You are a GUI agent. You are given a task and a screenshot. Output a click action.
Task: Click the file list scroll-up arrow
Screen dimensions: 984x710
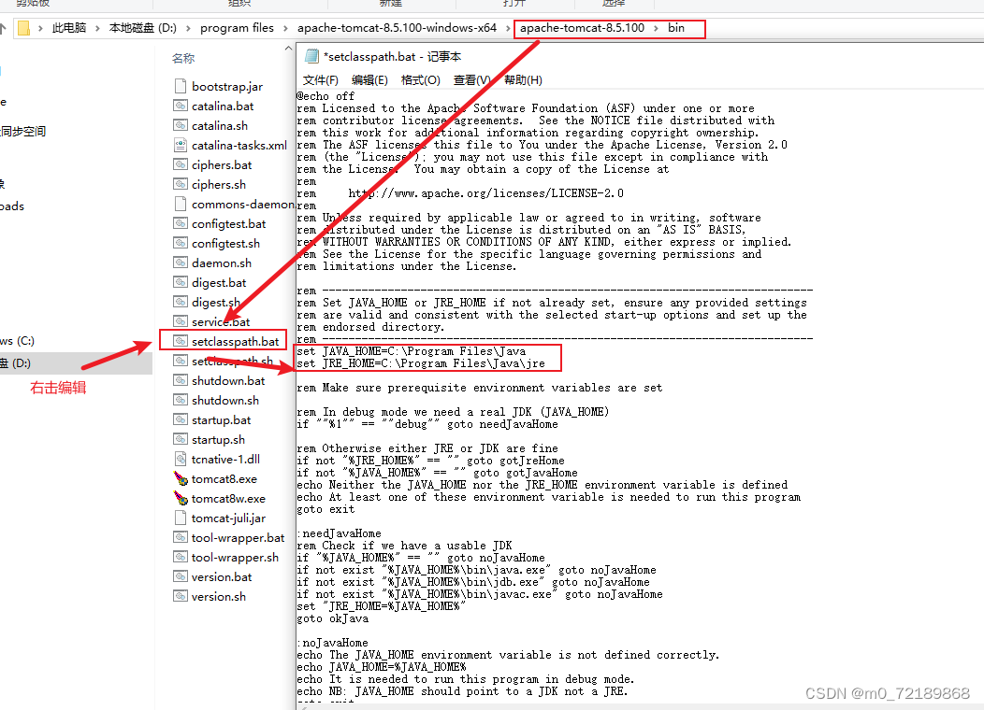(290, 48)
